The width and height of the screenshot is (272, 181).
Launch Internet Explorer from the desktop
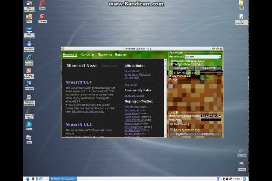point(29,58)
